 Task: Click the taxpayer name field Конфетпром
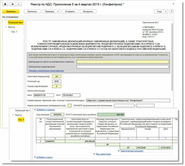[x=128, y=100]
